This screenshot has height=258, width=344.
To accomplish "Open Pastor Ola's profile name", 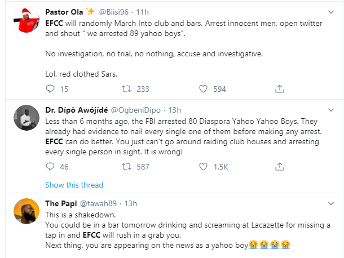I will pyautogui.click(x=64, y=11).
